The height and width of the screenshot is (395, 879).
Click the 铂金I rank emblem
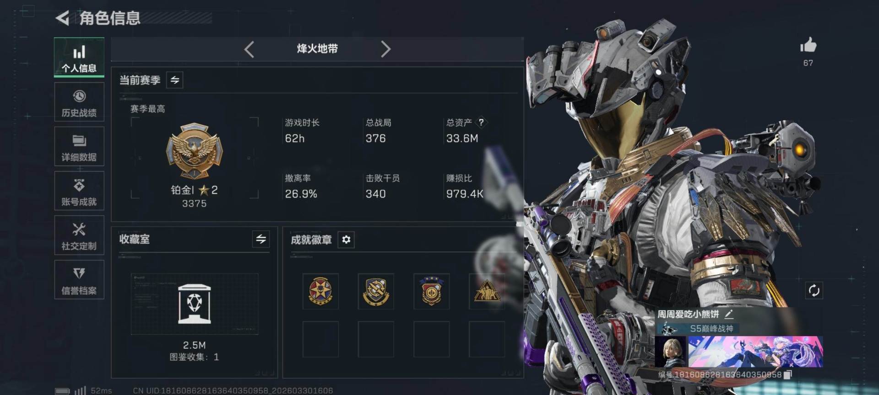(195, 151)
